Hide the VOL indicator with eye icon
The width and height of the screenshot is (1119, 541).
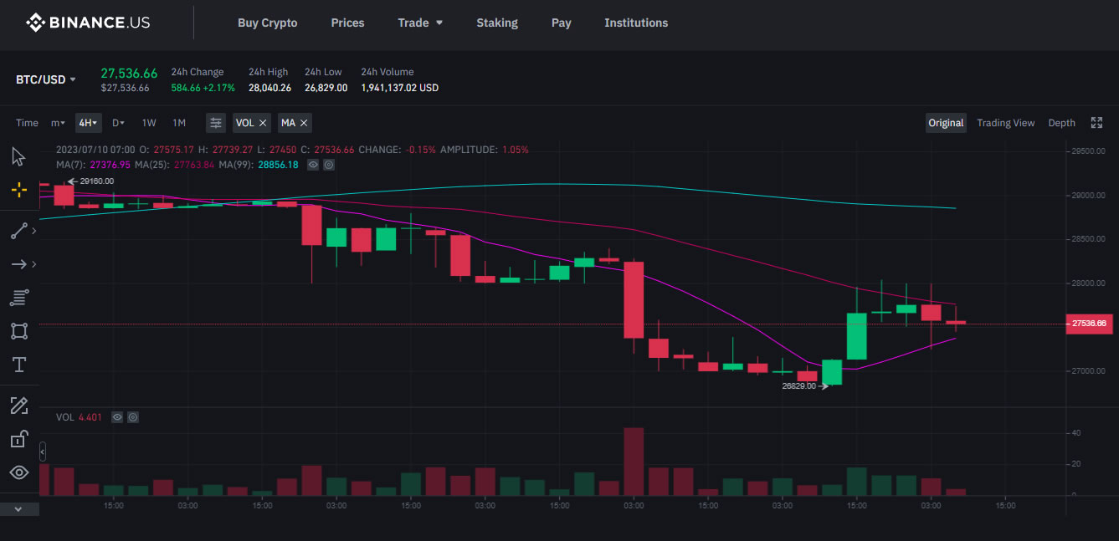(117, 416)
